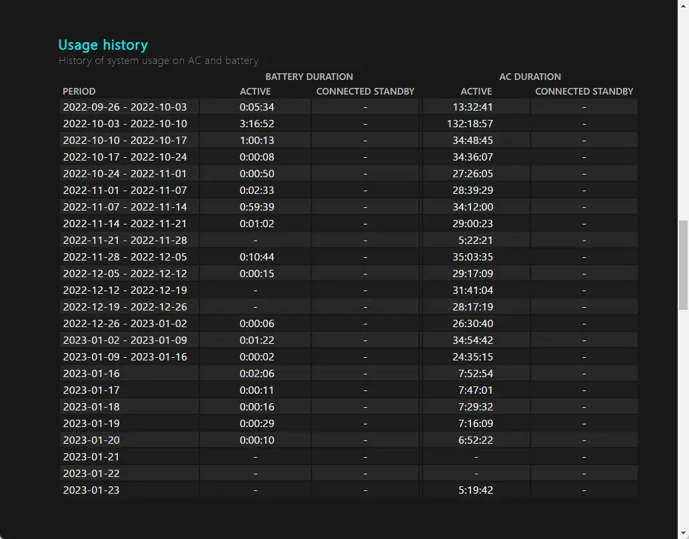Click the vertical scrollbar thumb
689x539 pixels.
[x=683, y=265]
